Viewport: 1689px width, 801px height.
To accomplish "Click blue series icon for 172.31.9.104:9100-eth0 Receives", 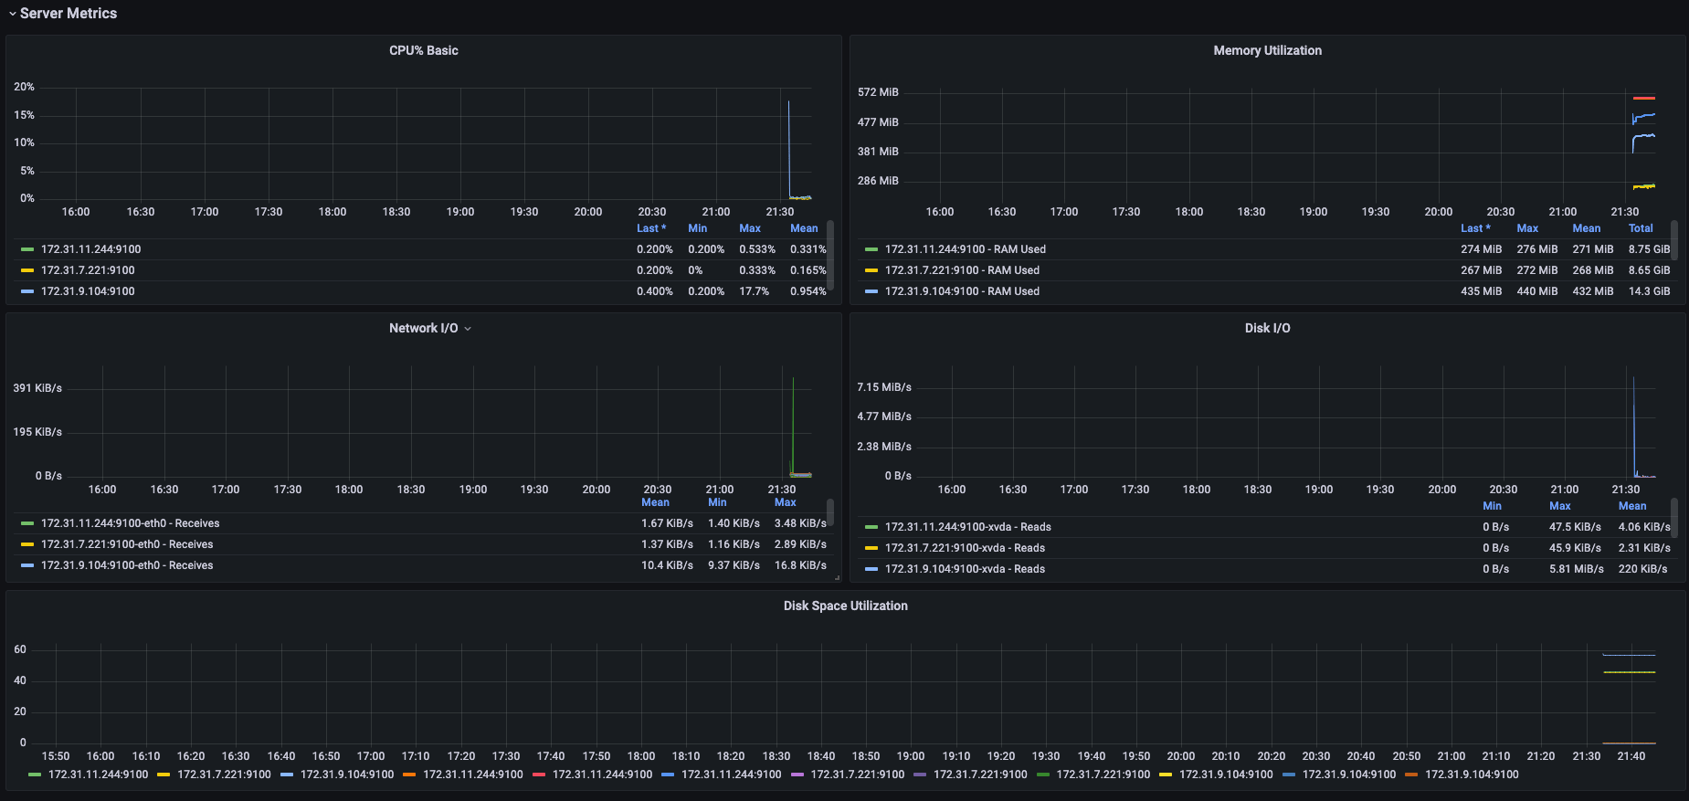I will click(x=27, y=565).
